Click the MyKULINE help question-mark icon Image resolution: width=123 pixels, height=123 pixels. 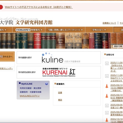pos(46,84)
